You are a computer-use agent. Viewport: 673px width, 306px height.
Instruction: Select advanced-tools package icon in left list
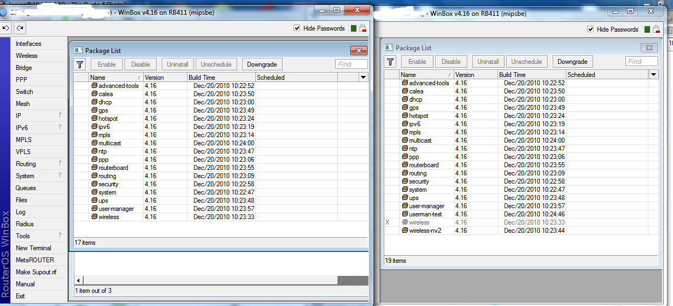click(x=94, y=86)
